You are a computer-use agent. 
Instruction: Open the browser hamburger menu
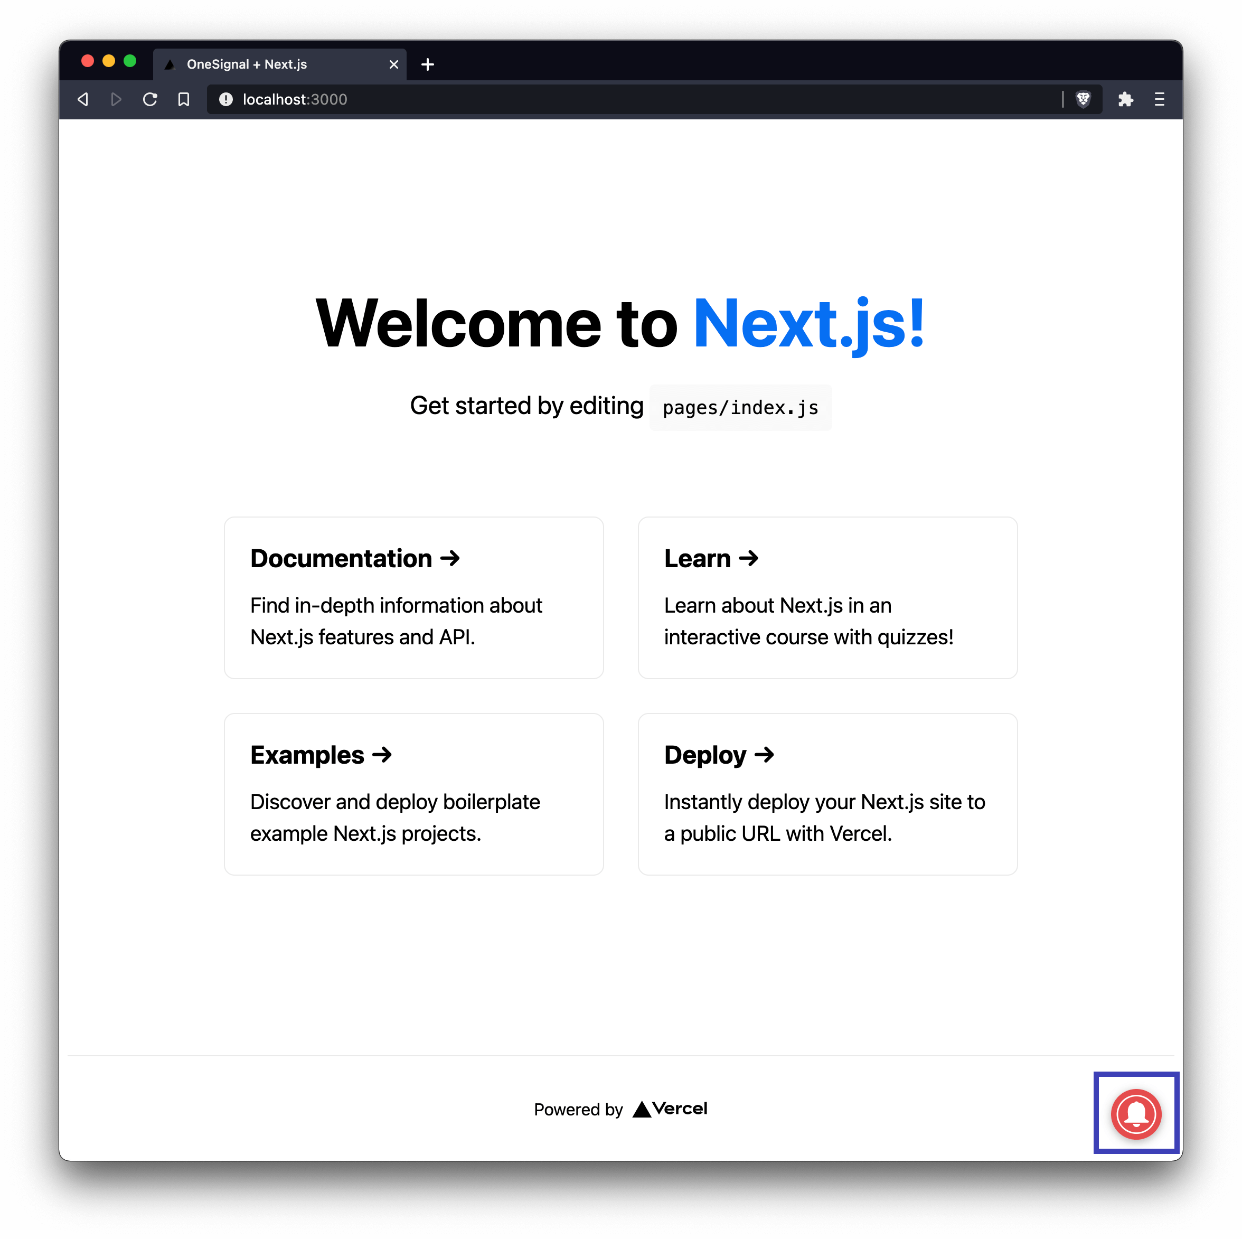tap(1159, 99)
